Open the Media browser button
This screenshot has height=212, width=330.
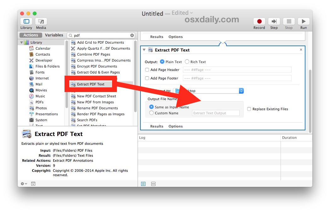pos(41,21)
